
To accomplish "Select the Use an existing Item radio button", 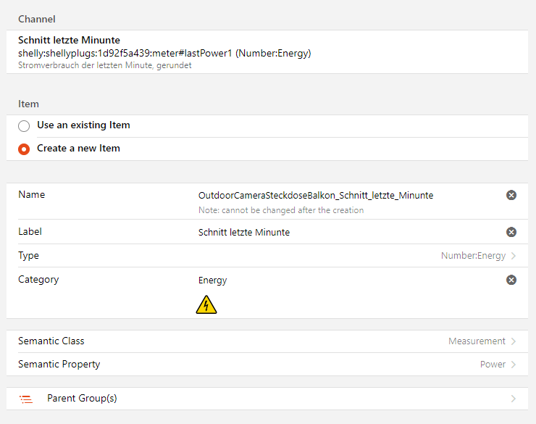I will [24, 126].
